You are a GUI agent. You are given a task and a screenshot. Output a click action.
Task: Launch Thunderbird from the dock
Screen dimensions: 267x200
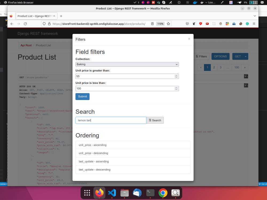[x=137, y=193]
